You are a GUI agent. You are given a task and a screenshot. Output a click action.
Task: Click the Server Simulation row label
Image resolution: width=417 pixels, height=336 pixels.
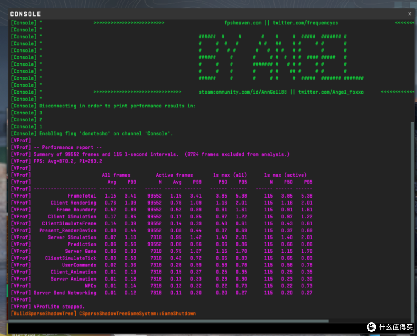(72, 237)
